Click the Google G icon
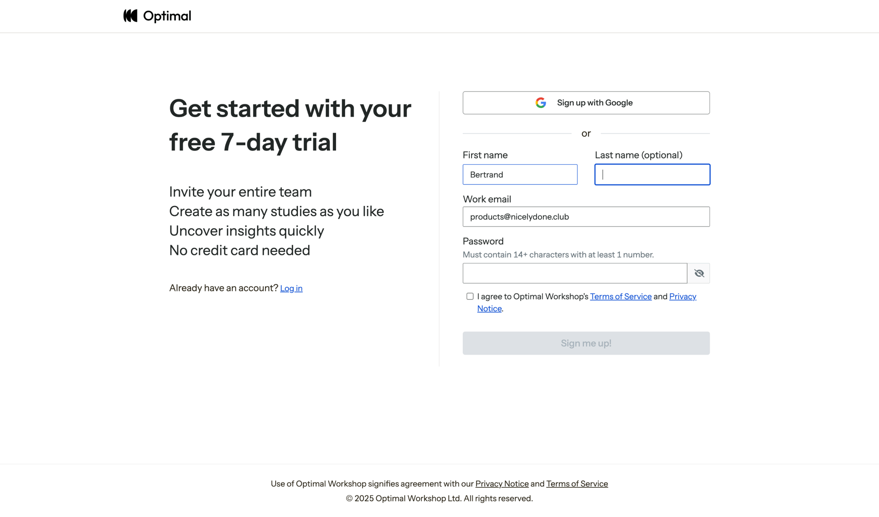Screen dimensions: 879x517 click(541, 103)
